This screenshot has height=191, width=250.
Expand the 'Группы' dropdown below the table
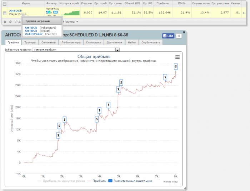[71, 22]
